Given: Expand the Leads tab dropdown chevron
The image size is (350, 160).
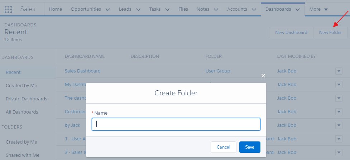Looking at the screenshot, I should 138,10.
